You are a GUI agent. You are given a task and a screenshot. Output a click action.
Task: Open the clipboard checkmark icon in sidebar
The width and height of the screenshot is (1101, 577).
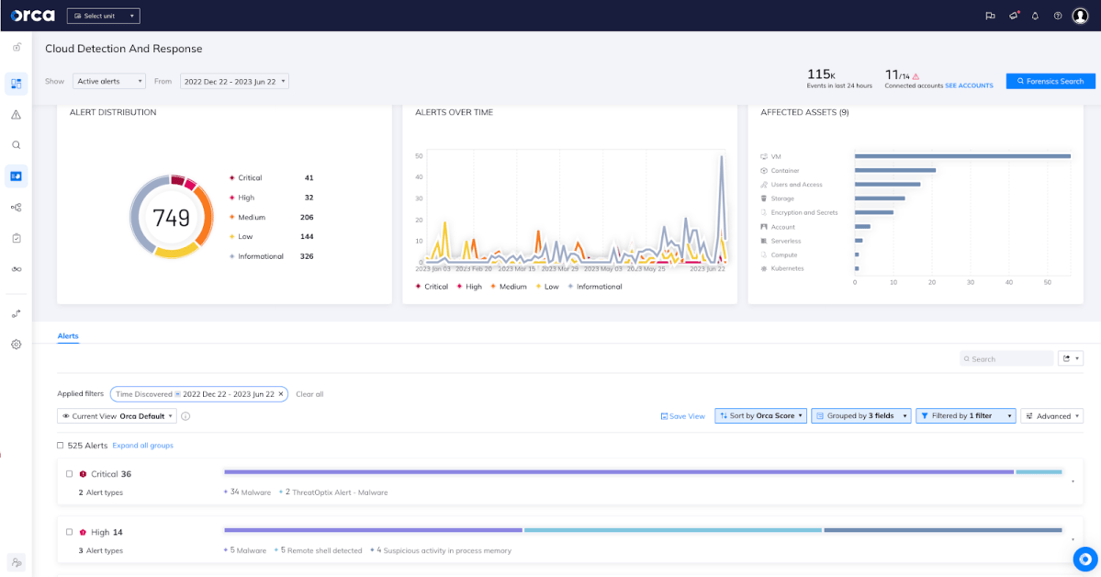coord(17,238)
